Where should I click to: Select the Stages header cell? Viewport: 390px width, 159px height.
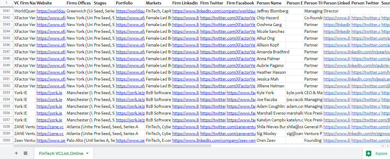click(104, 3)
